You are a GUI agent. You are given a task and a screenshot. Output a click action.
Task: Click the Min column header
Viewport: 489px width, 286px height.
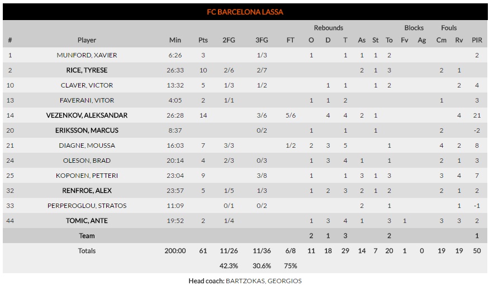175,40
